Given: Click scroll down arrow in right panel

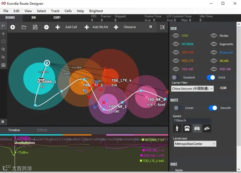Looking at the screenshot, I should [x=239, y=170].
